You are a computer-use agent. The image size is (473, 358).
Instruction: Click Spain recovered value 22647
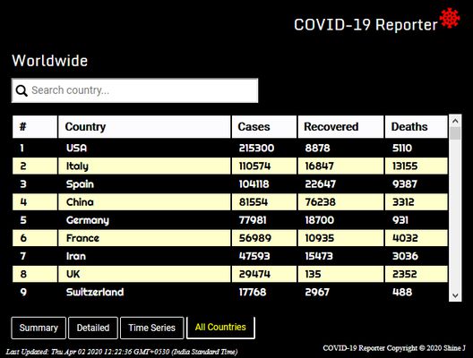click(x=320, y=184)
